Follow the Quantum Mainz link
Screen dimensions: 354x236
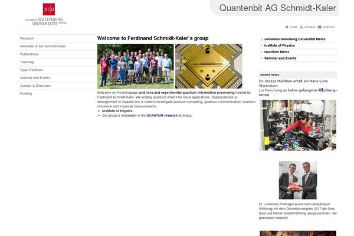[x=277, y=52]
